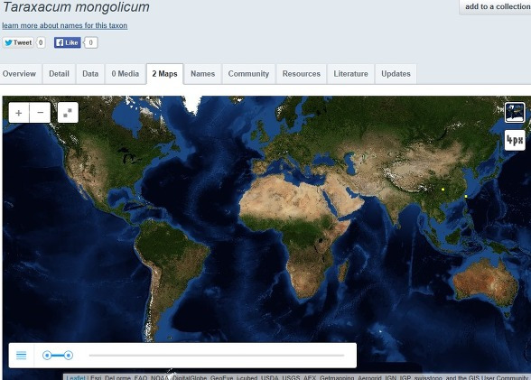Zoom in the map with plus button
Image resolution: width=531 pixels, height=380 pixels.
19,113
